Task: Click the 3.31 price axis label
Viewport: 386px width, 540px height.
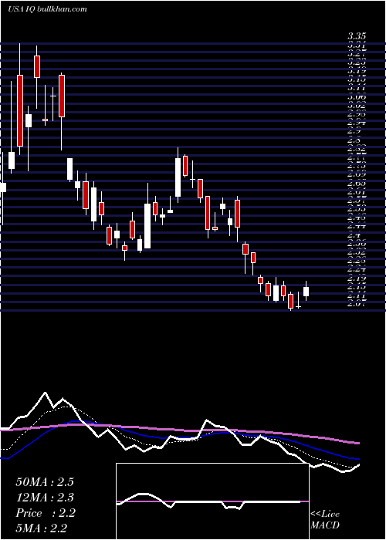Action: point(357,45)
